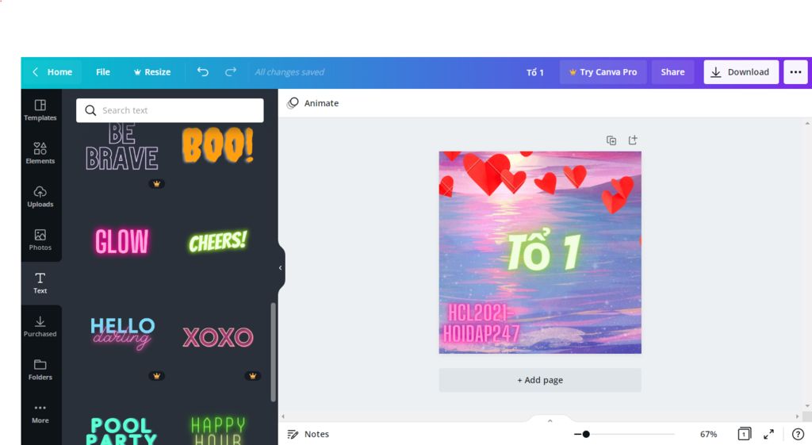Screen dimensions: 812x445
Task: Click the search magnifier icon
Action: point(90,110)
